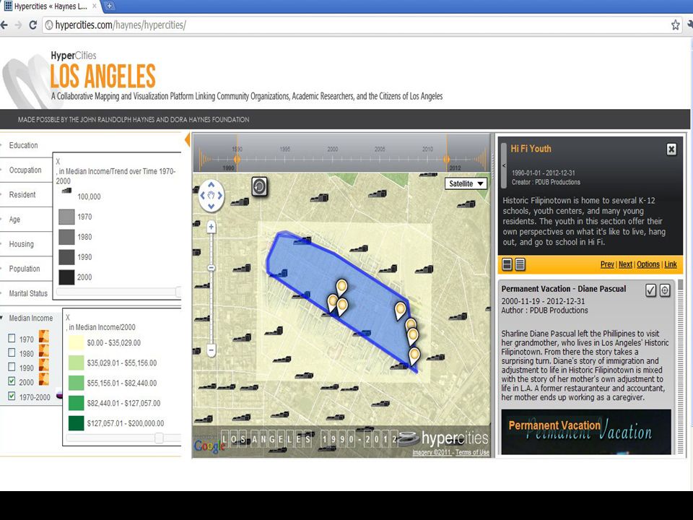Click the map zoom slider handle
Image resolution: width=693 pixels, height=520 pixels.
click(212, 268)
